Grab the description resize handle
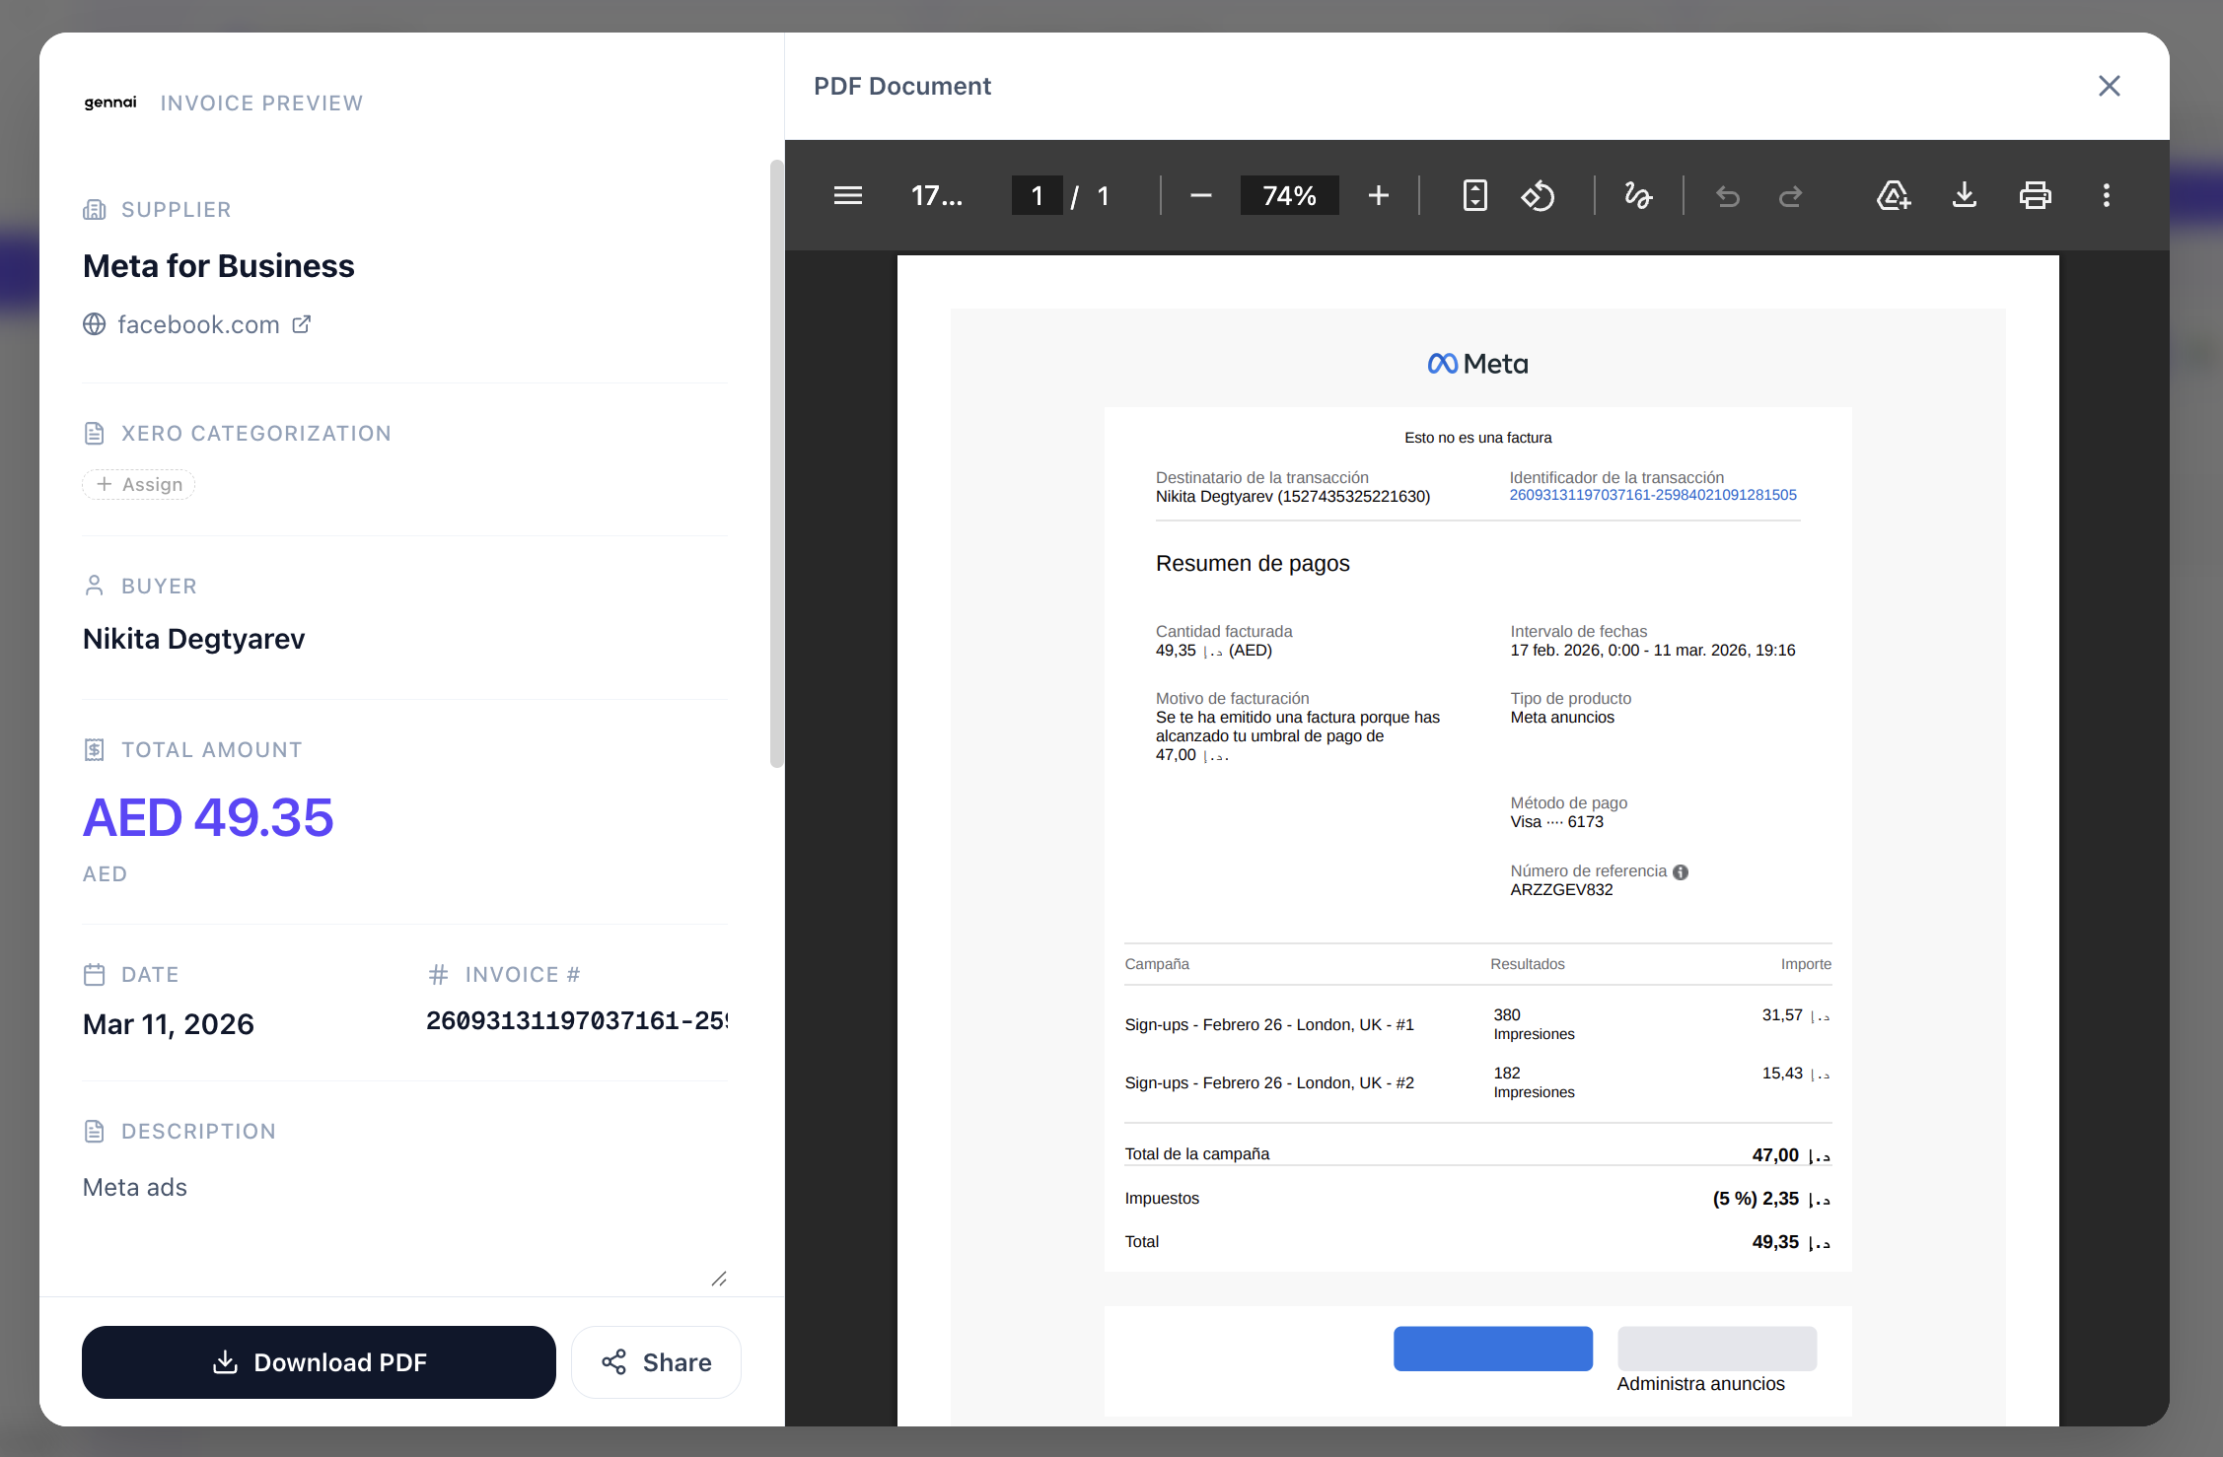Screen dimensions: 2223x1457 point(719,1279)
